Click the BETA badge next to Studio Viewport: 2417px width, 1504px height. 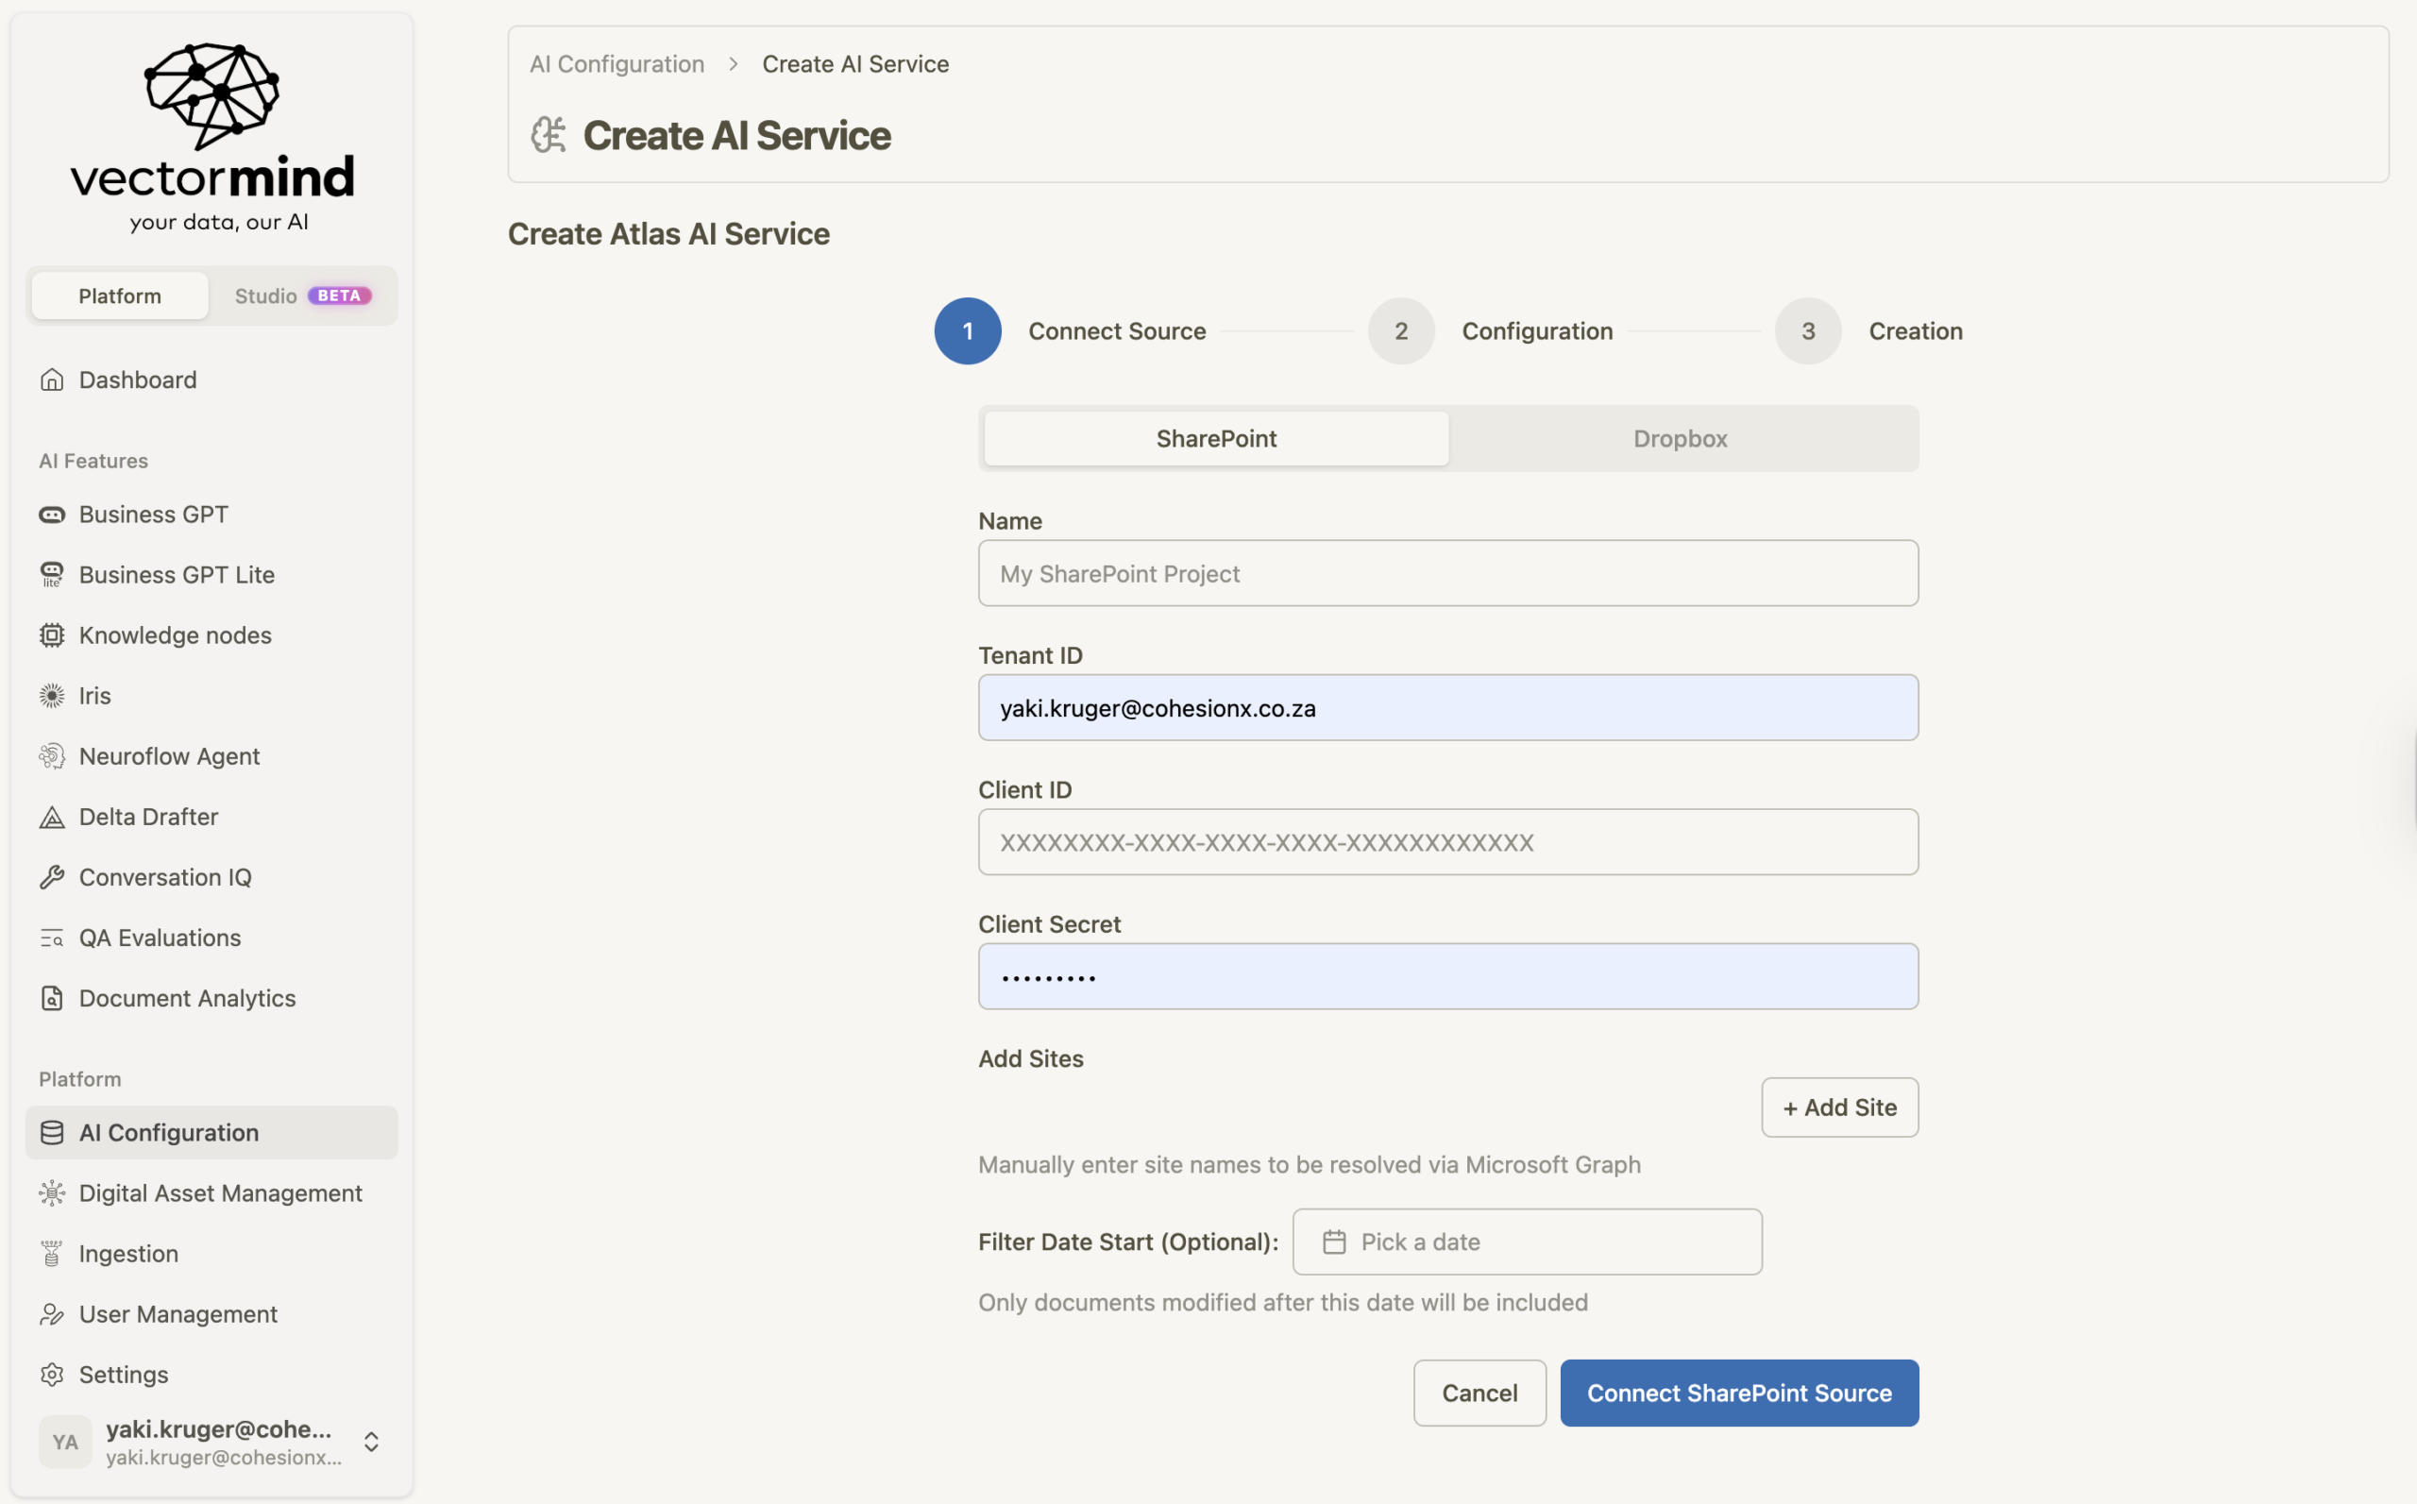pos(339,296)
